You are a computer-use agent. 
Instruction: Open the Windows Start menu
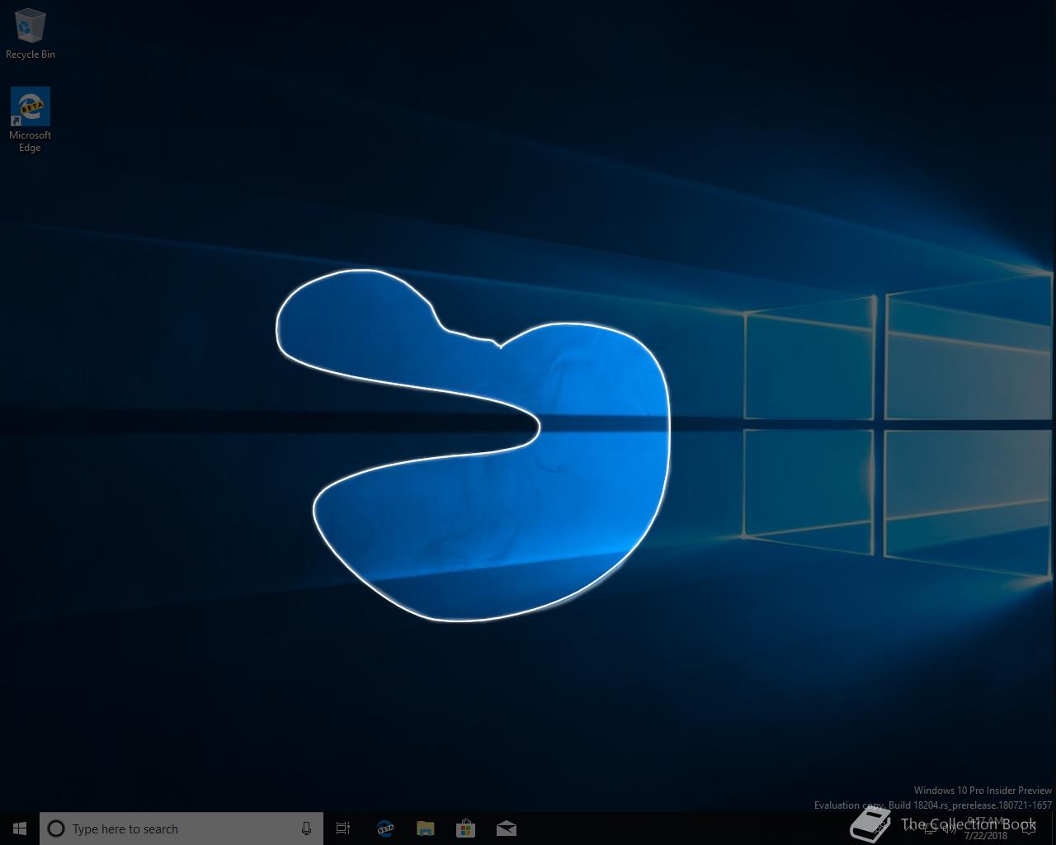20,828
